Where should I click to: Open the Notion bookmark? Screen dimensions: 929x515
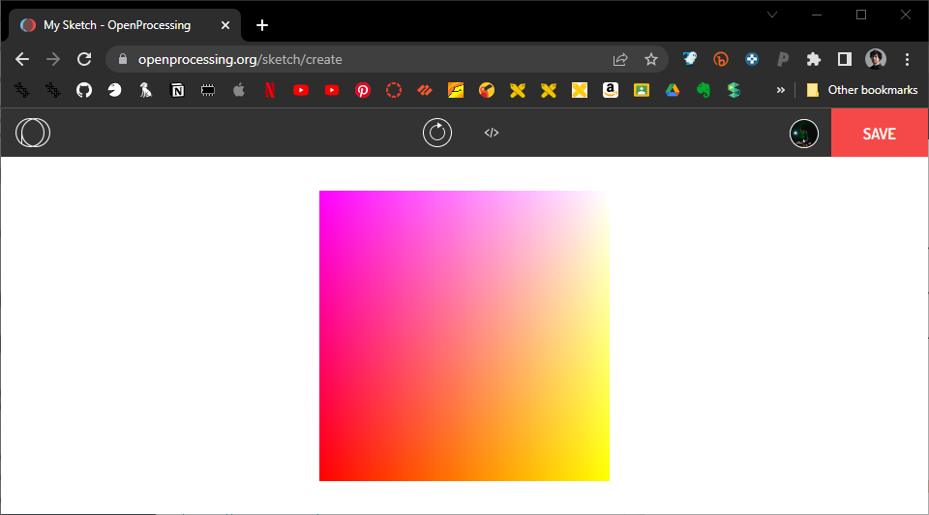(x=177, y=90)
